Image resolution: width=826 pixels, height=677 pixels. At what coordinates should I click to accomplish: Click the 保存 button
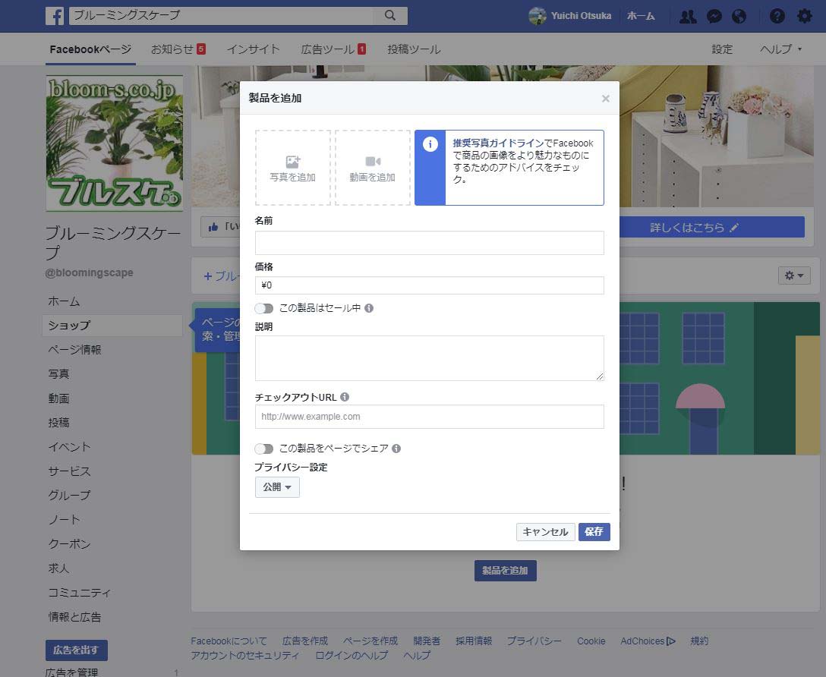594,532
